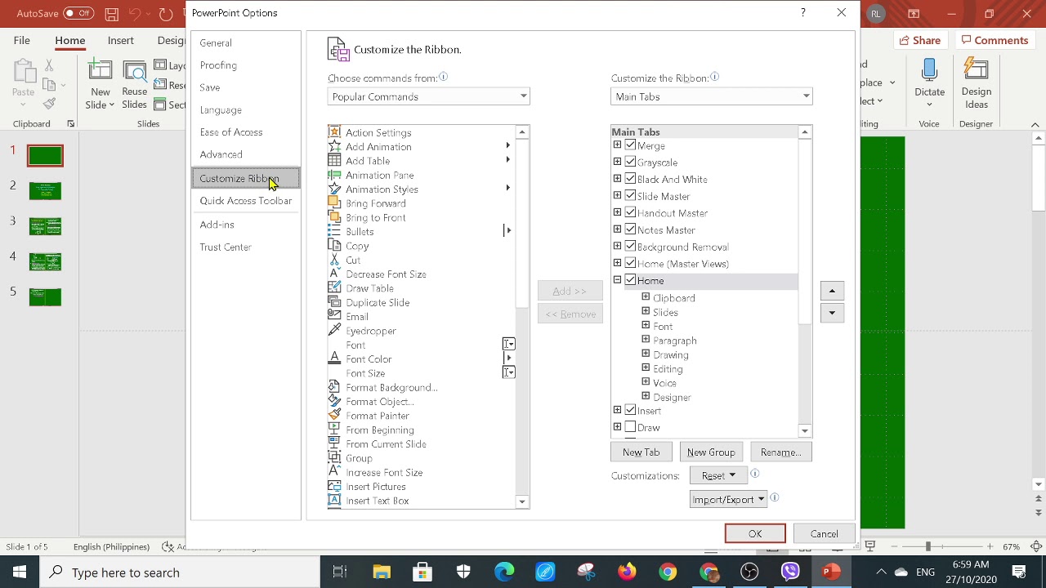
Task: Uncheck the Background Removal checkbox
Action: click(x=630, y=247)
